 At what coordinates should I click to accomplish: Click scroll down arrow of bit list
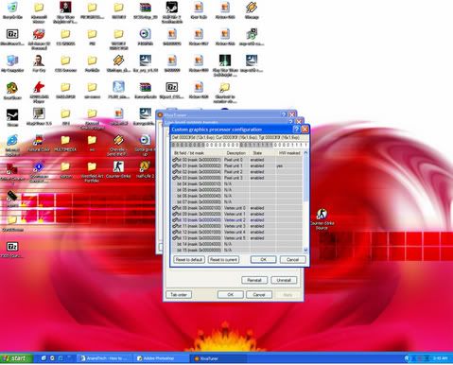point(305,250)
